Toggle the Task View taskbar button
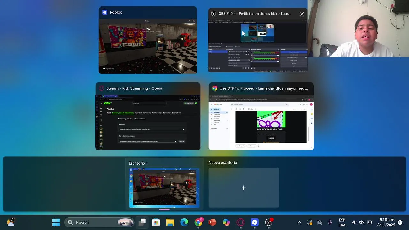This screenshot has width=409, height=230. pyautogui.click(x=142, y=222)
